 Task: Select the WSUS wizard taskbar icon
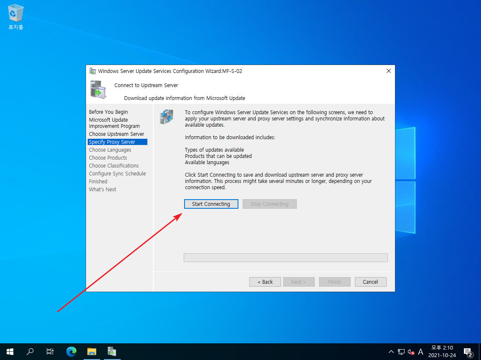tap(112, 351)
